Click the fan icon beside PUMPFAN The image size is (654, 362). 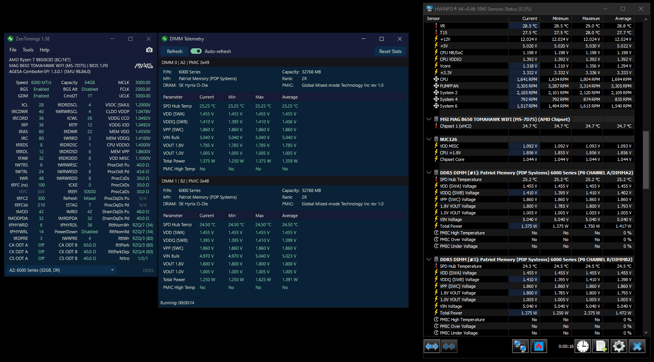point(436,86)
